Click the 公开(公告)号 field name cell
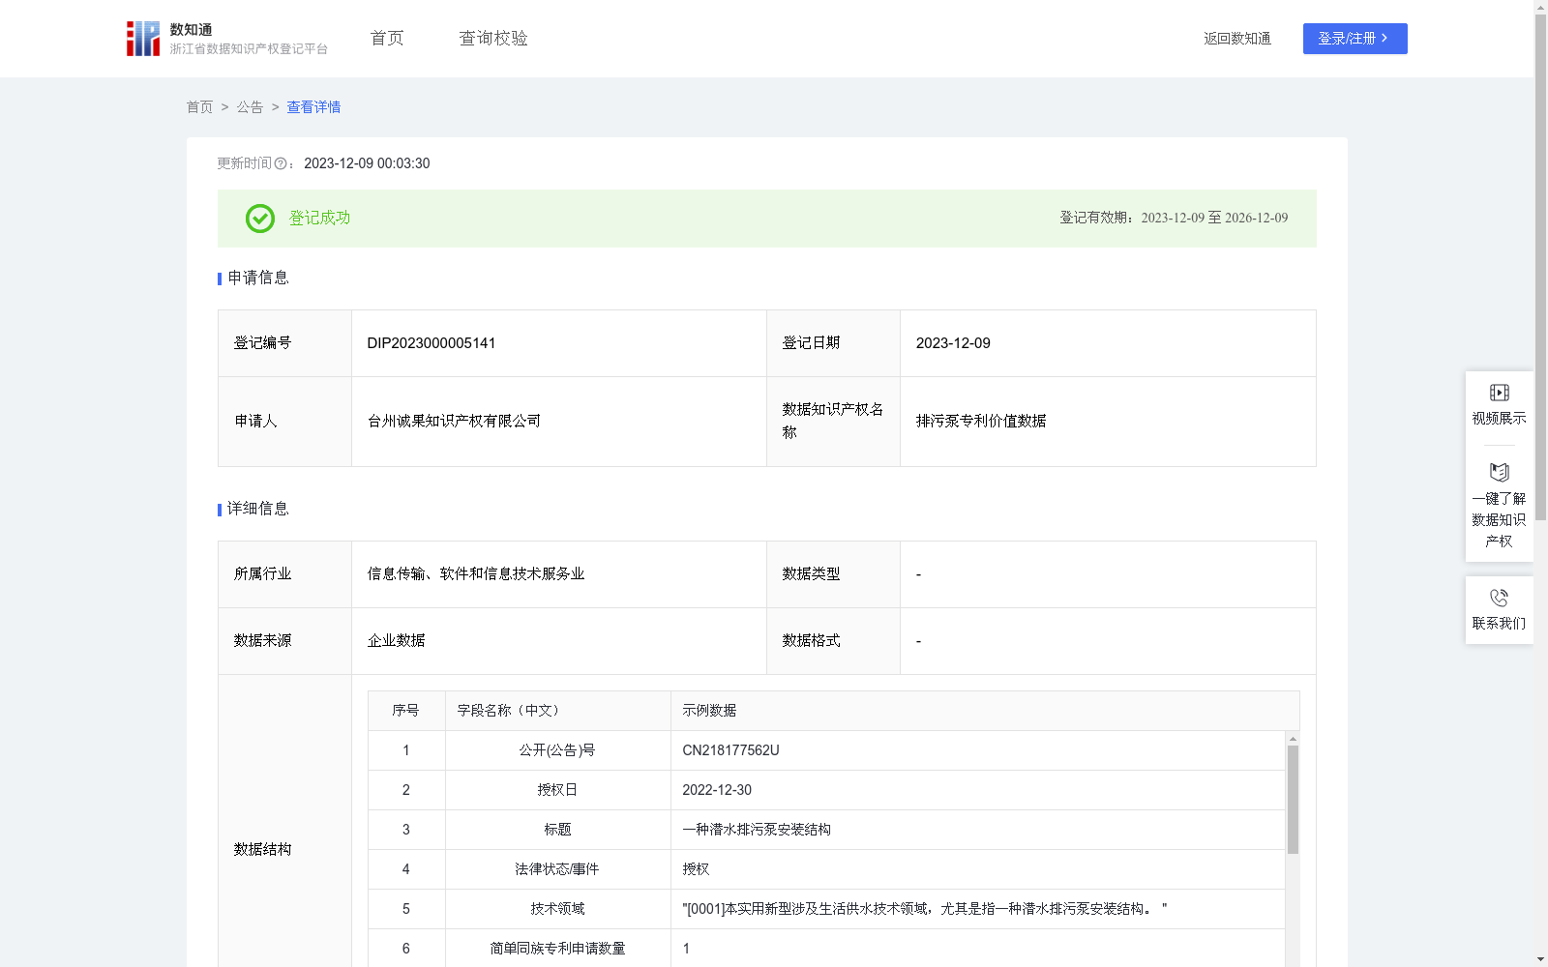The image size is (1548, 967). click(557, 750)
